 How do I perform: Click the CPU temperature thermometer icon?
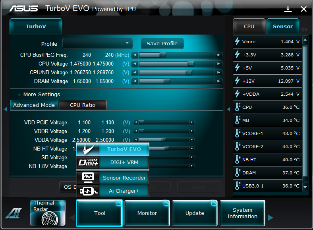(x=238, y=107)
